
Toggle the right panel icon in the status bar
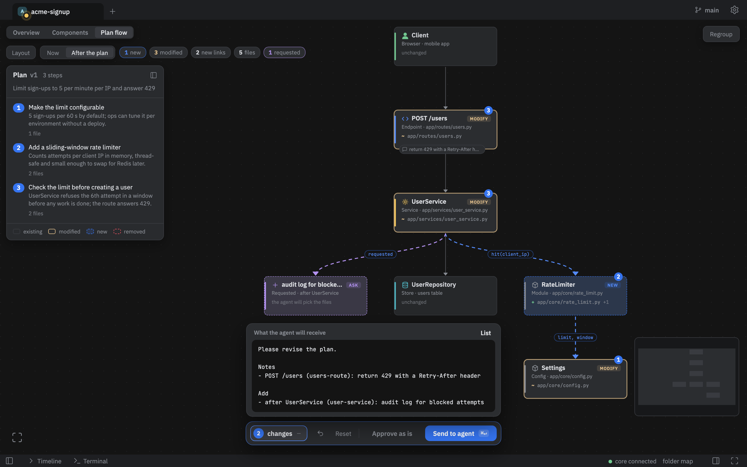[x=716, y=461]
